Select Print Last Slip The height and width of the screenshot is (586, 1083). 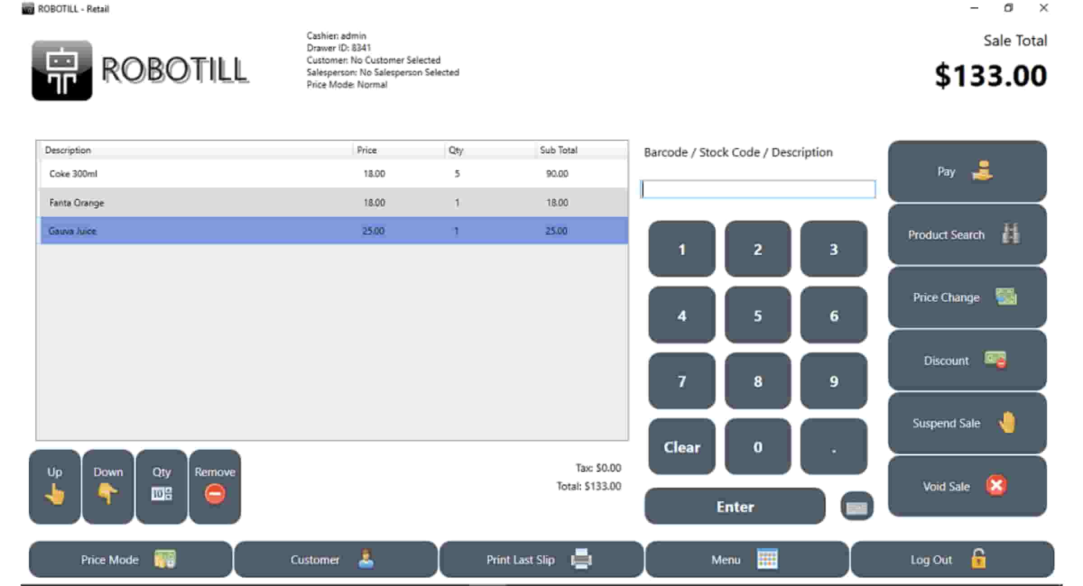pyautogui.click(x=541, y=559)
